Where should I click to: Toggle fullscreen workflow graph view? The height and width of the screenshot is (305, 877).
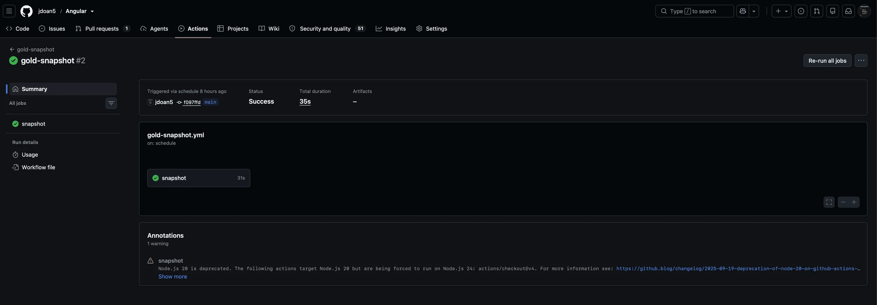pyautogui.click(x=829, y=202)
